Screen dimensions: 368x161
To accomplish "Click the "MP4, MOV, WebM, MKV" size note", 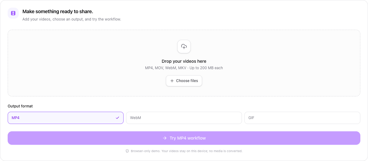I will click(x=184, y=68).
